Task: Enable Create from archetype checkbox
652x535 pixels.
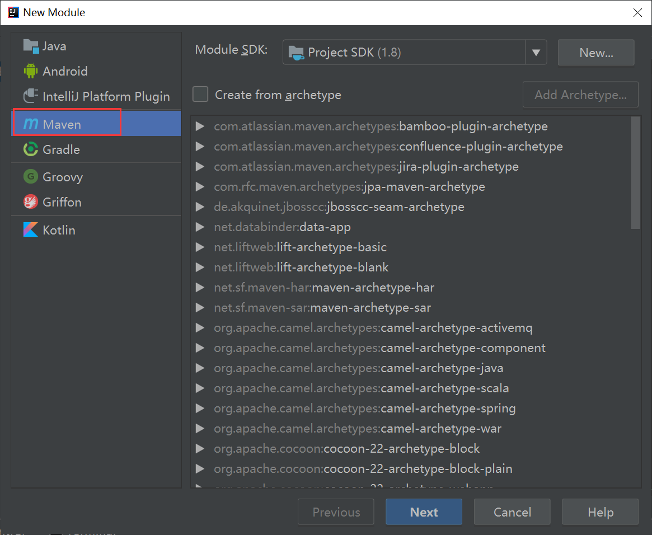Action: 200,95
